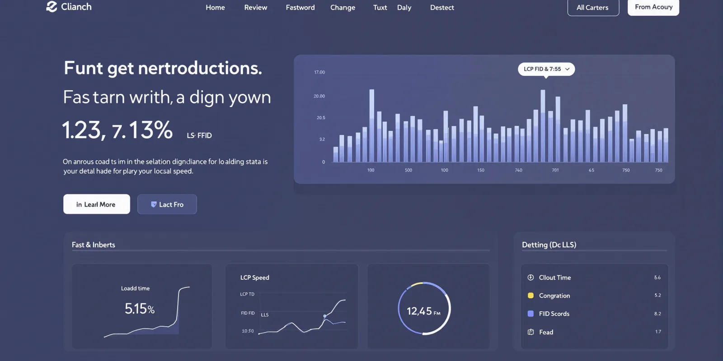Screen dimensions: 723x361
Task: Click the LS· FFID label
Action: [199, 135]
